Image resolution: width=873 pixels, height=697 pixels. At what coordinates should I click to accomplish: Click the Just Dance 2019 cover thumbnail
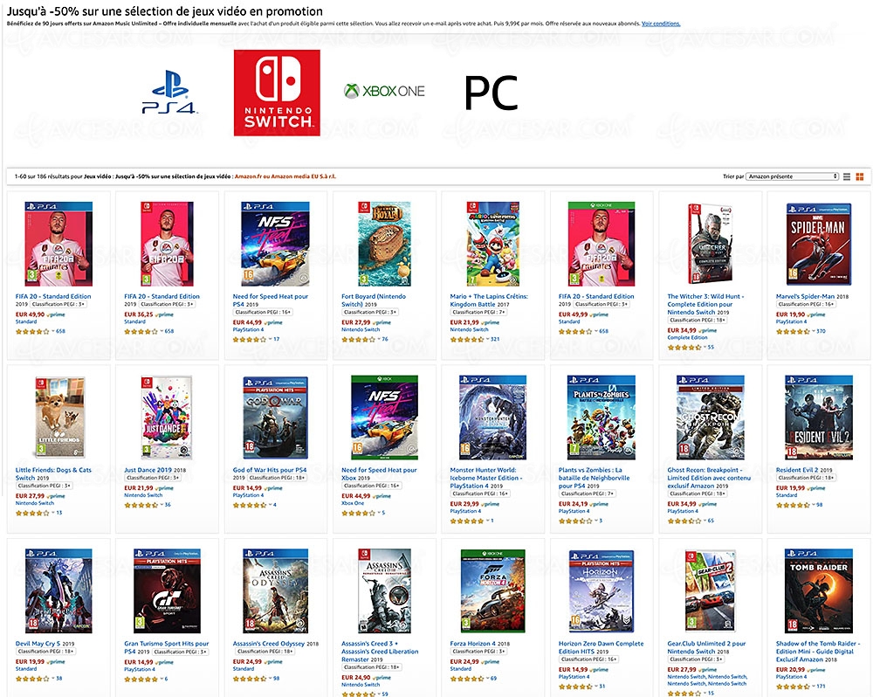[x=166, y=418]
